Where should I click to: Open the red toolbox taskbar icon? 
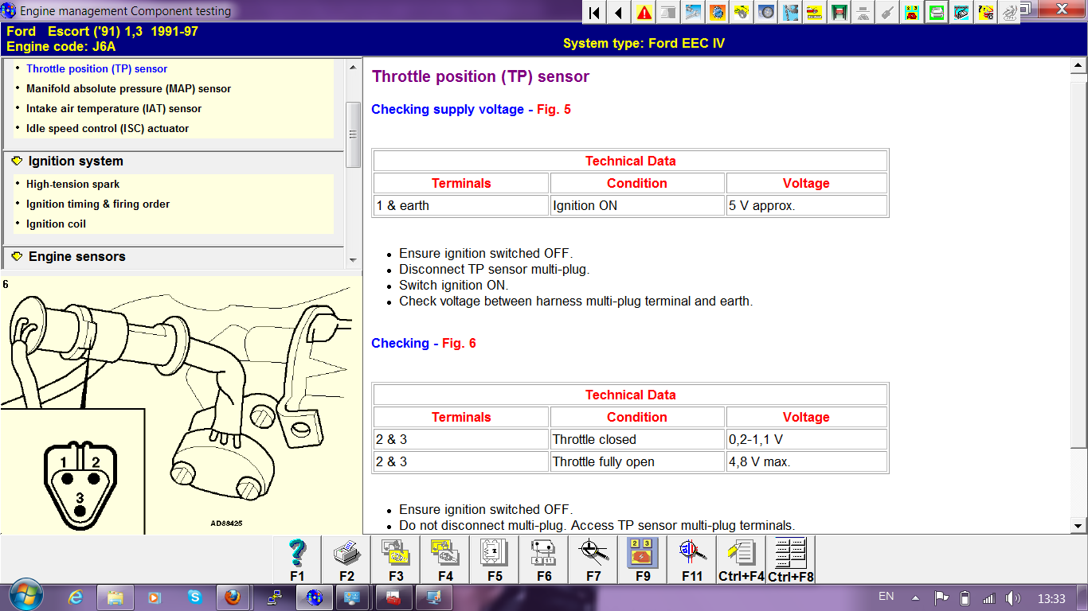coord(393,597)
